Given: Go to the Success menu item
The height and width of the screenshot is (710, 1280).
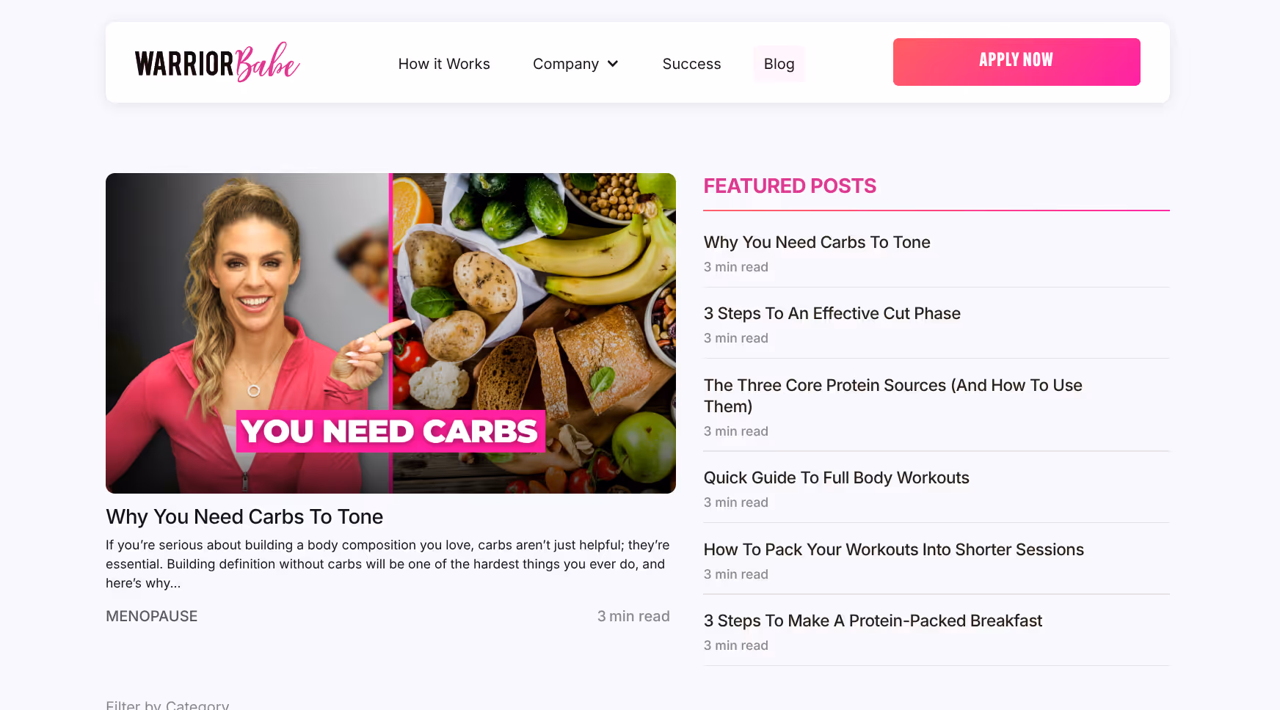Looking at the screenshot, I should pyautogui.click(x=691, y=64).
